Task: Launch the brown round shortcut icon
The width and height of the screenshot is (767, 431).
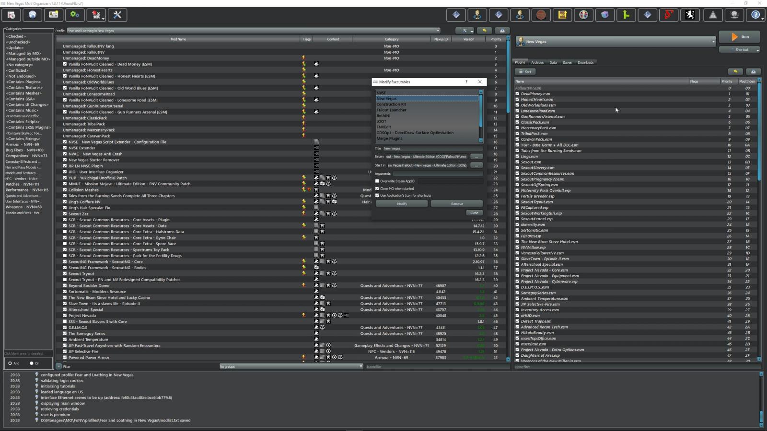Action: 541,15
